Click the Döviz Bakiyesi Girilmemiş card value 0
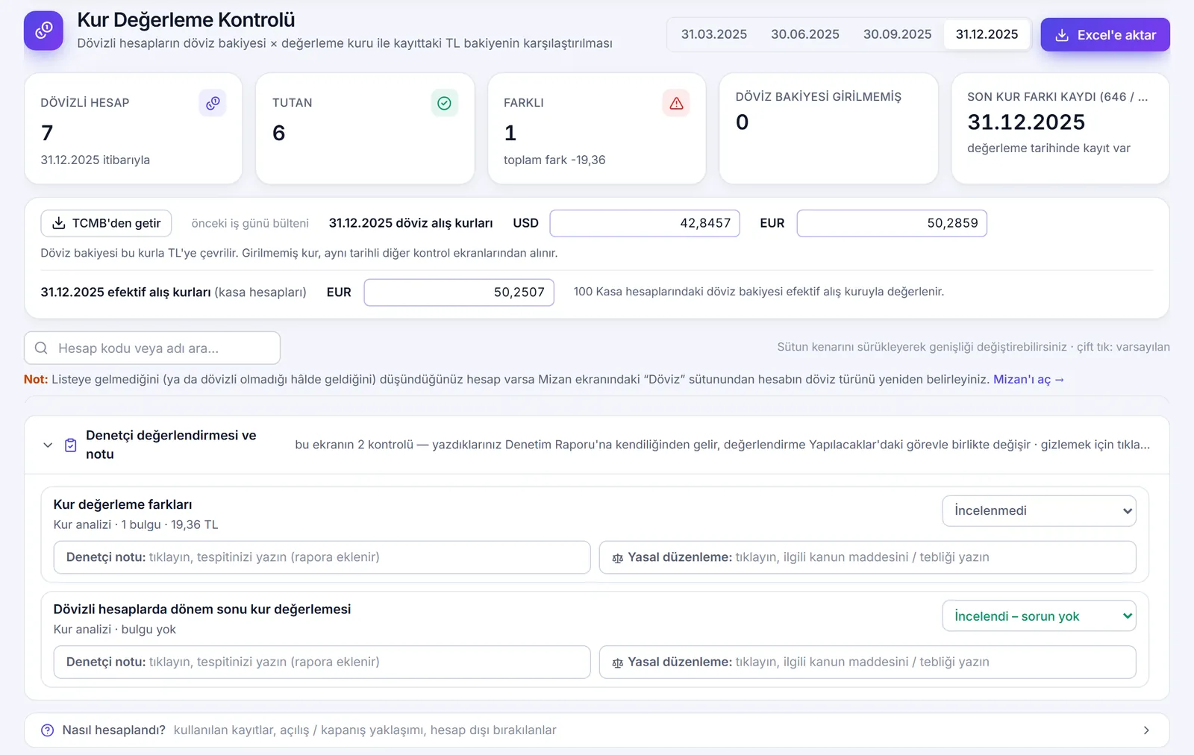1194x755 pixels. [742, 122]
